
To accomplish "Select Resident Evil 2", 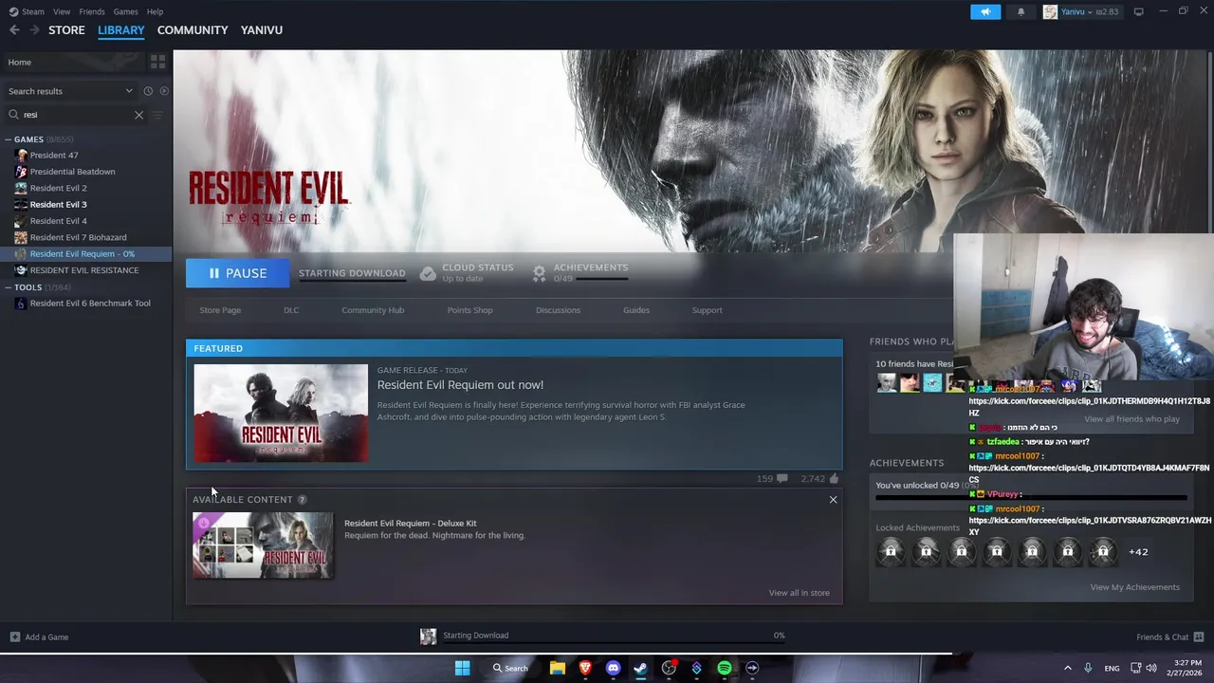I will click(58, 188).
